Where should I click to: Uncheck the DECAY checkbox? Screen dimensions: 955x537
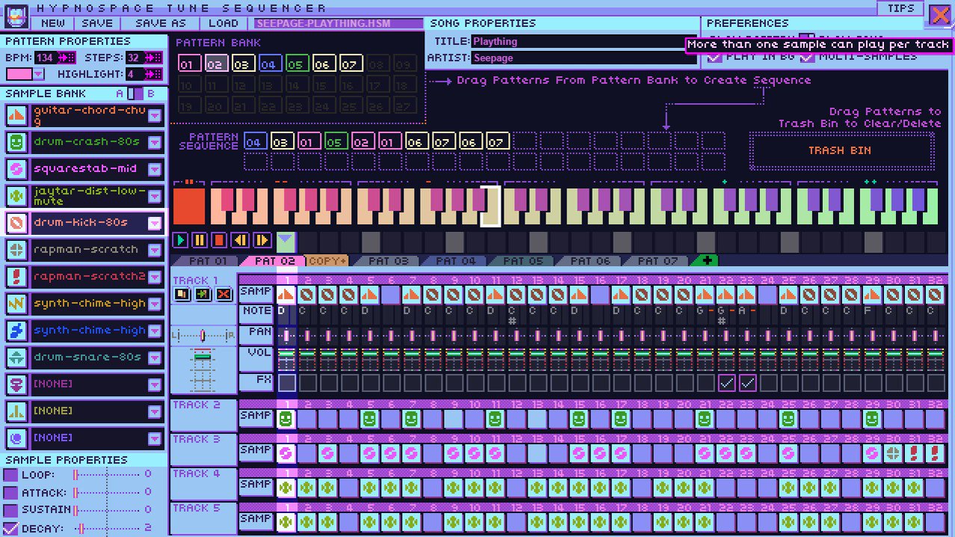click(10, 528)
